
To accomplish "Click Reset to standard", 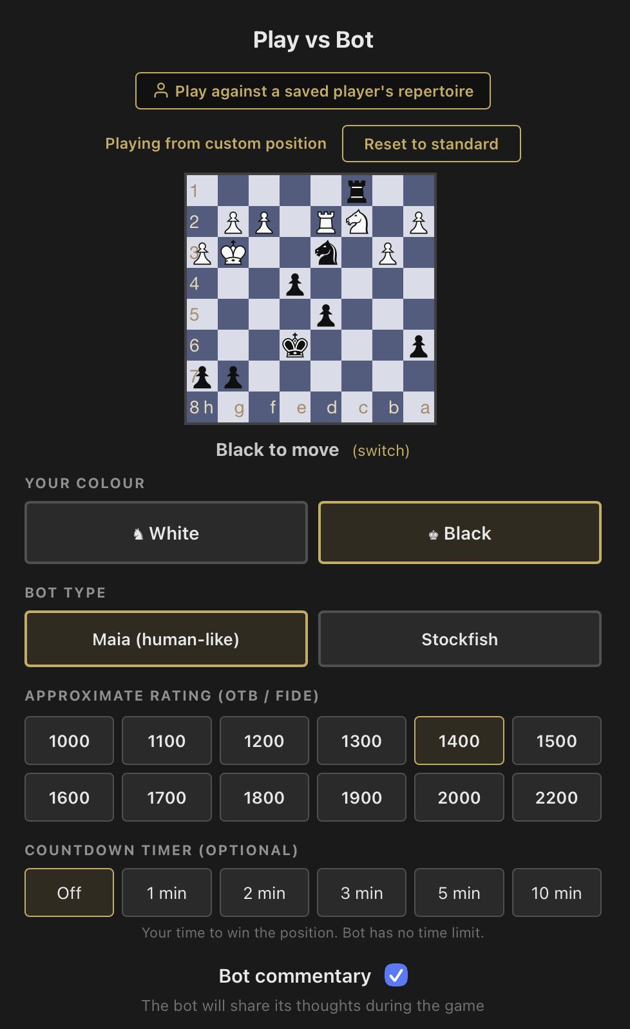I will (431, 144).
